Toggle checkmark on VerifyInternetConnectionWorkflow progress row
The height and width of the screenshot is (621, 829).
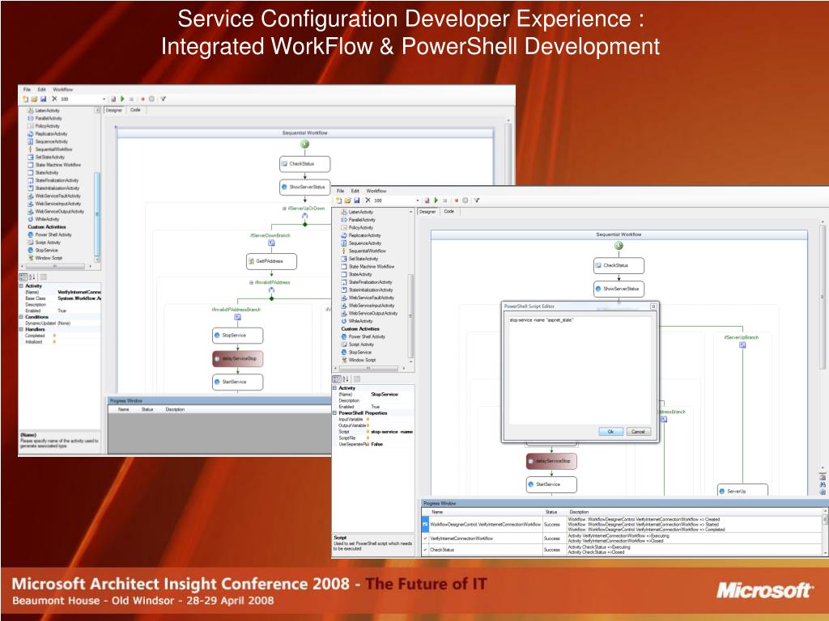tap(425, 538)
